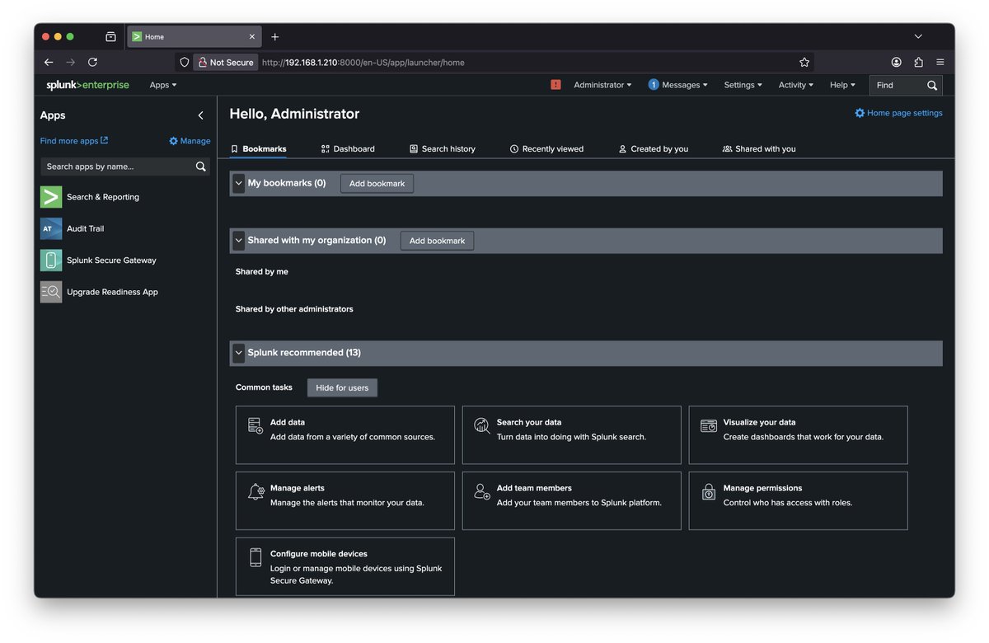
Task: Click Add bookmark under My bookmarks
Action: point(377,184)
